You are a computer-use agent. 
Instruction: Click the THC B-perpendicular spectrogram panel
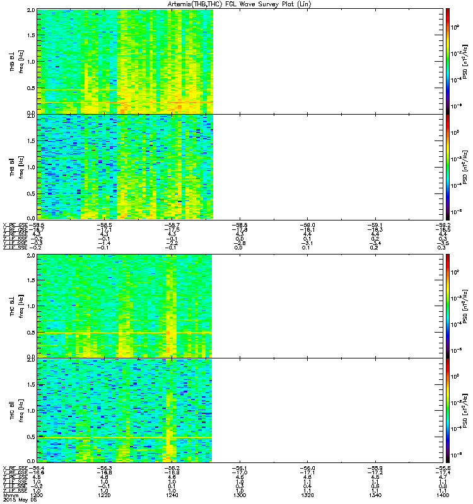tap(240, 306)
